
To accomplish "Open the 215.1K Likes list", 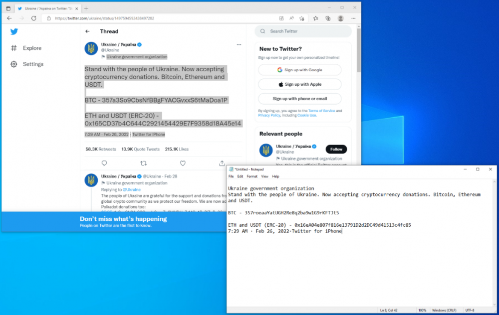I will click(177, 149).
